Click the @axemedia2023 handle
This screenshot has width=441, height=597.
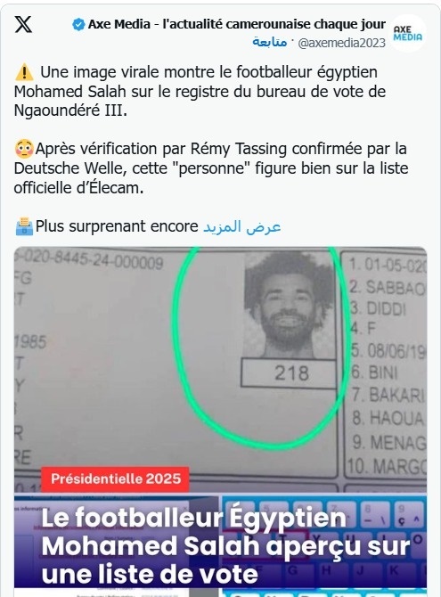pos(341,43)
